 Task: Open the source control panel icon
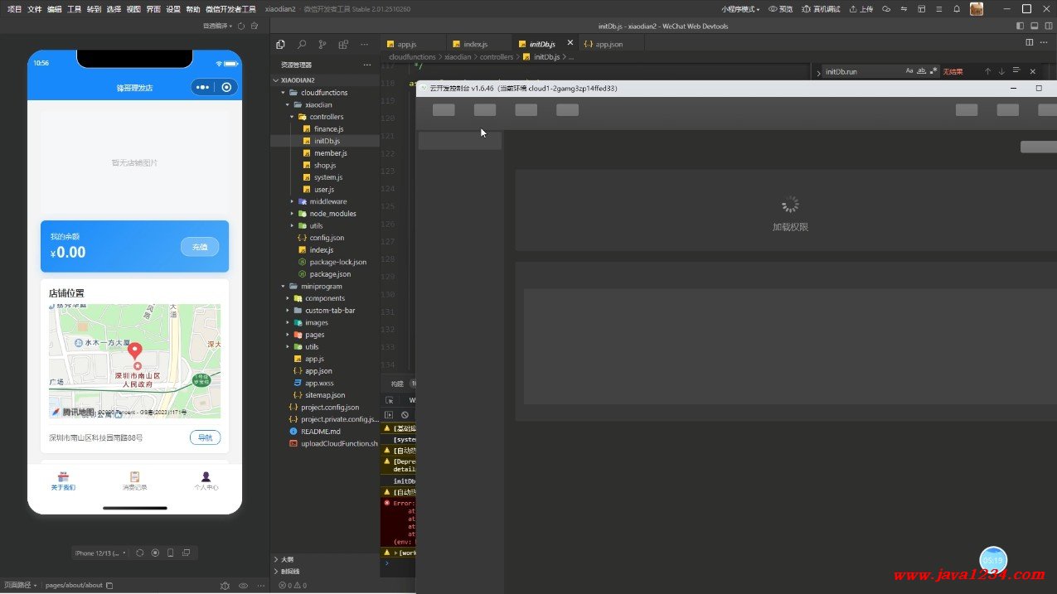[322, 45]
